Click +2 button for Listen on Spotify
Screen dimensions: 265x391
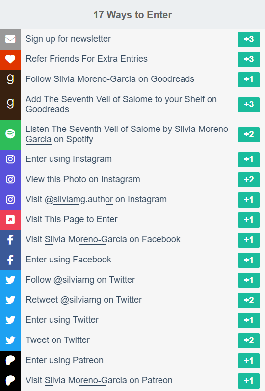pos(248,134)
